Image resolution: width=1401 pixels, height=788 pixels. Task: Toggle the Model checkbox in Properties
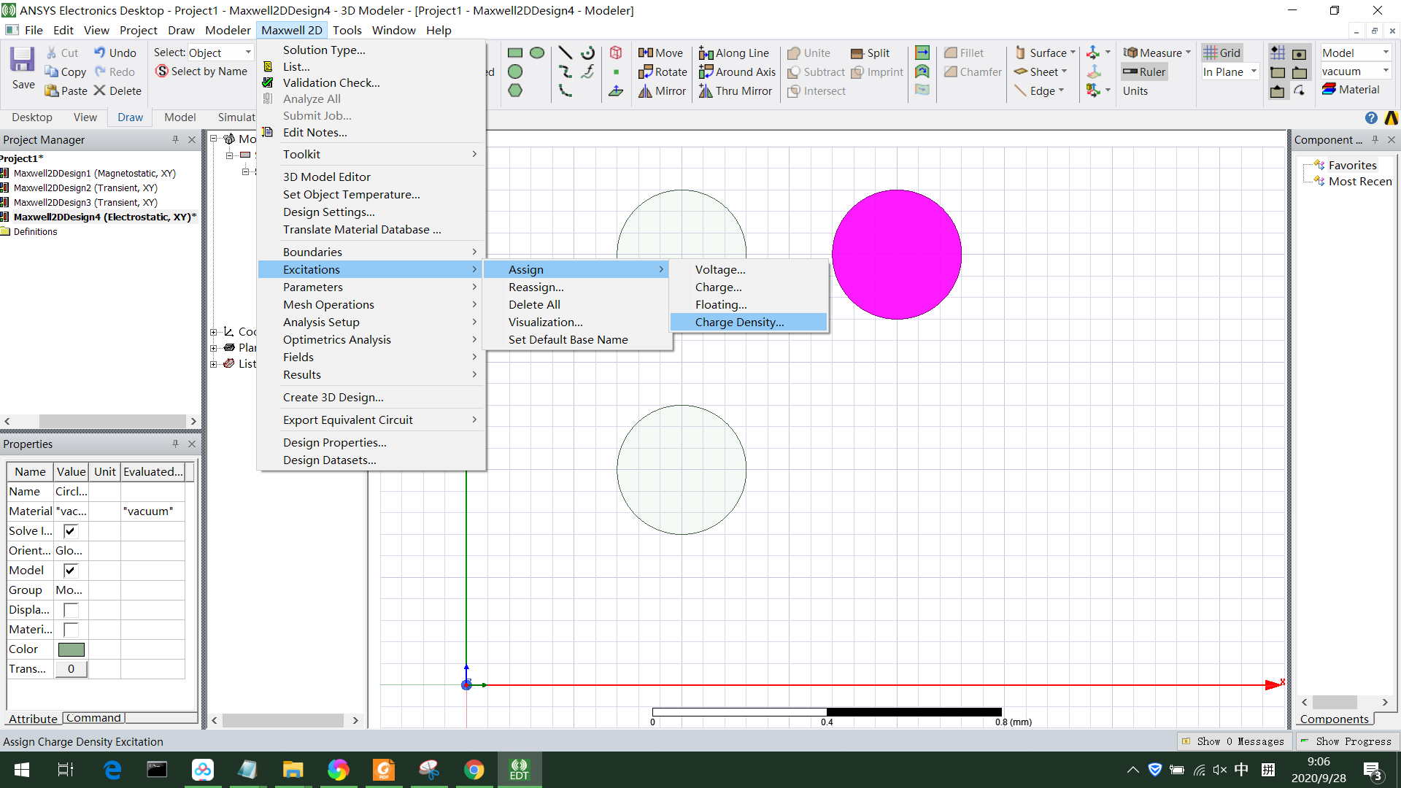click(70, 571)
